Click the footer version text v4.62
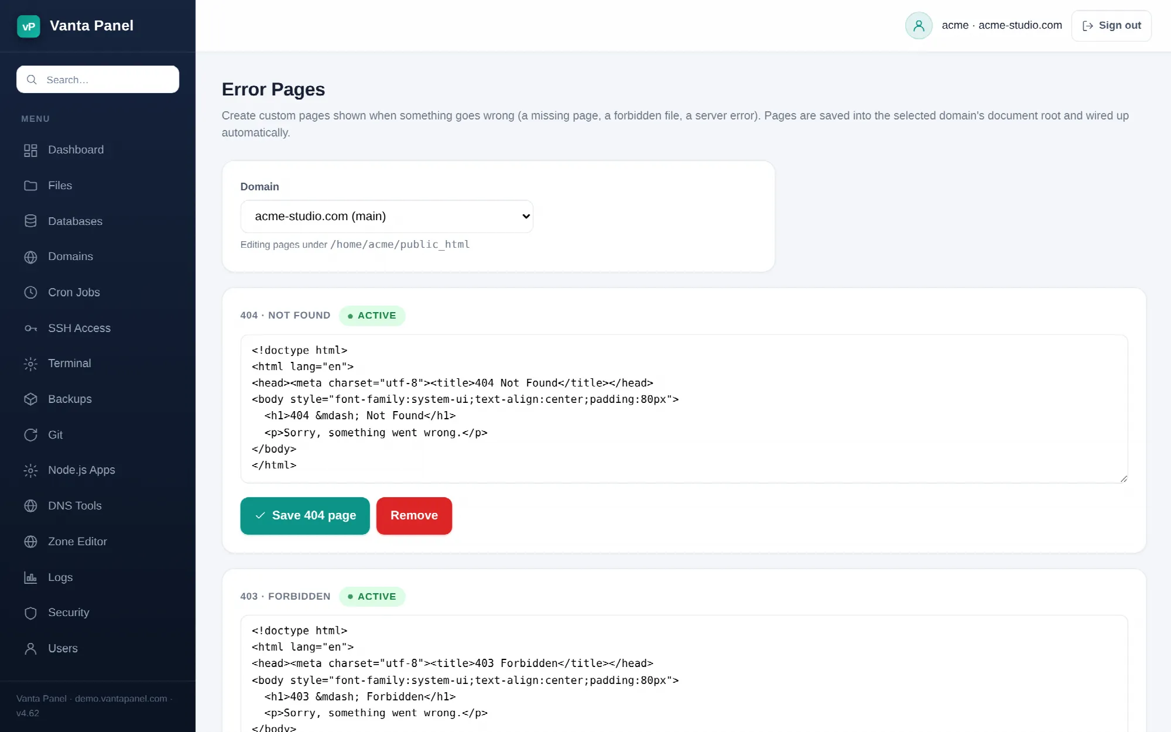 [28, 713]
